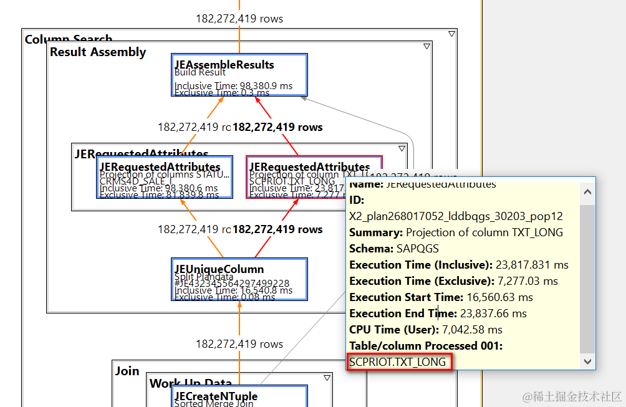Click Execution Time (Exclusive) 7,277.03 ms
Viewport: 626px width, 407px height.
coord(453,281)
